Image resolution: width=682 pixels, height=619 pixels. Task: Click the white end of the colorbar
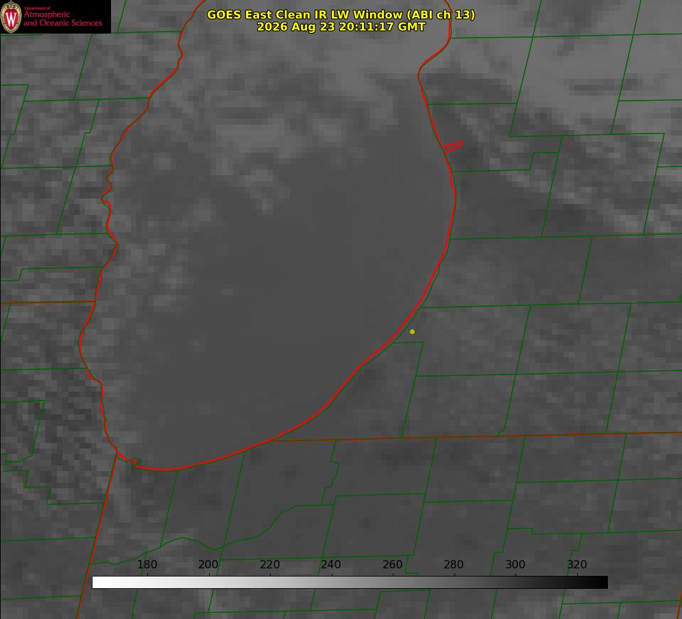101,582
